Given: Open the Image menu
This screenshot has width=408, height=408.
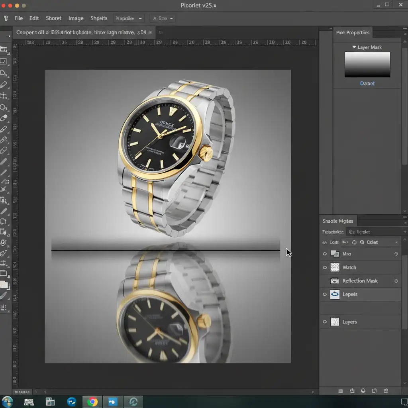Looking at the screenshot, I should [76, 18].
